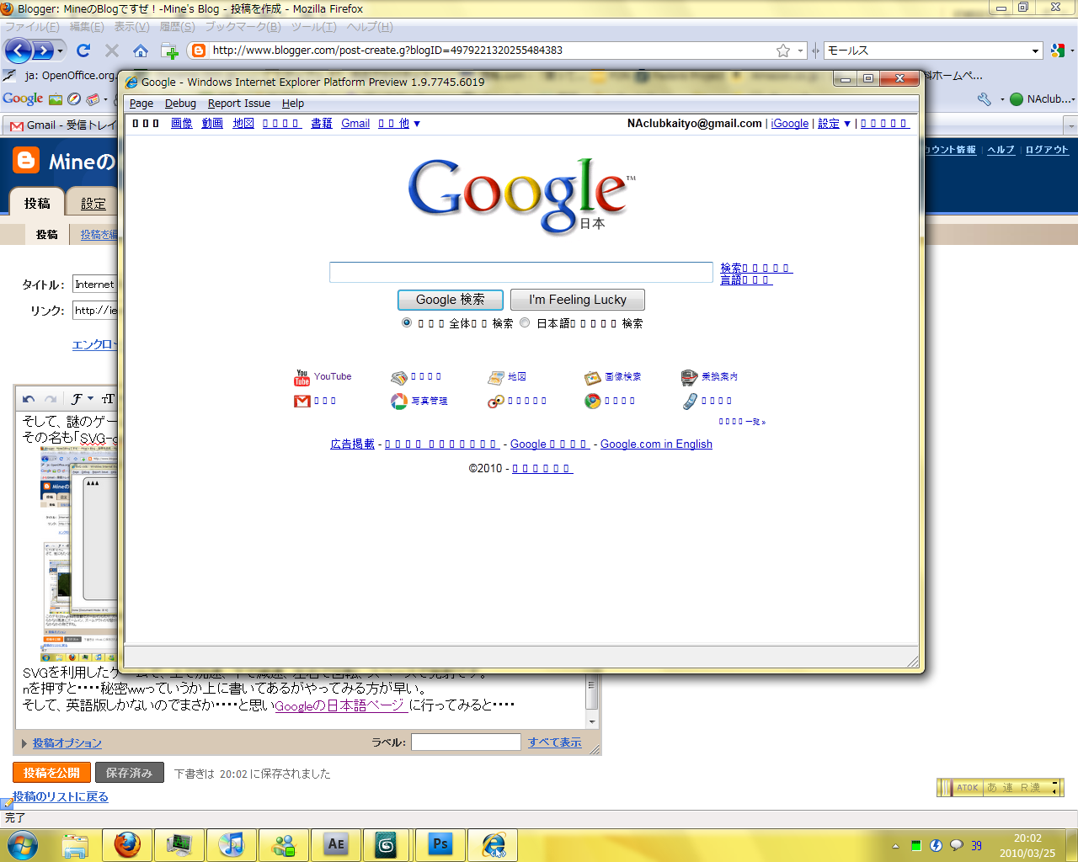Click the undo icon in the Blogger editor
The height and width of the screenshot is (862, 1078).
[29, 399]
